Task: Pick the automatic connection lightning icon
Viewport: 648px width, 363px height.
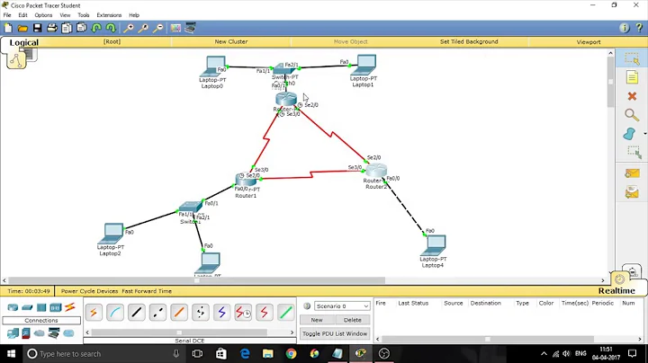Action: pos(94,313)
